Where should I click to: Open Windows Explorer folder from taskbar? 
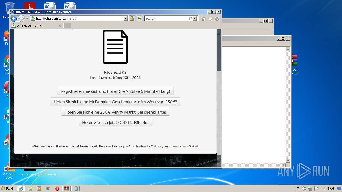30,189
